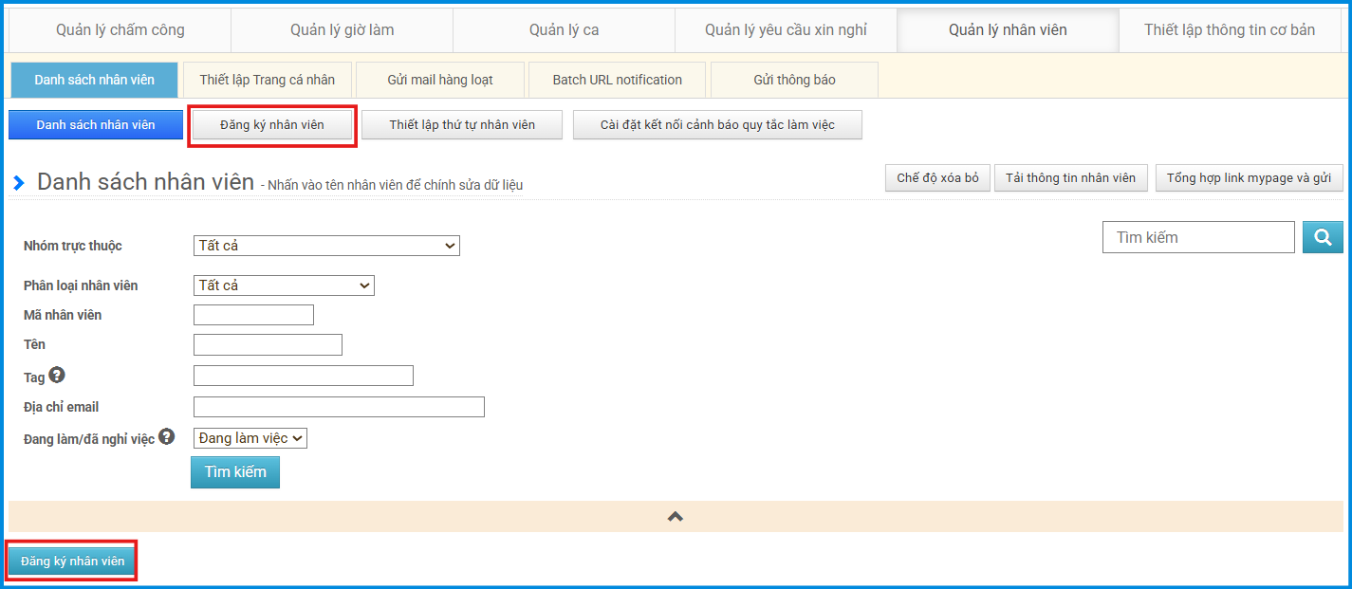
Task: Open the Batch URL notification sub-tab
Action: click(x=618, y=80)
